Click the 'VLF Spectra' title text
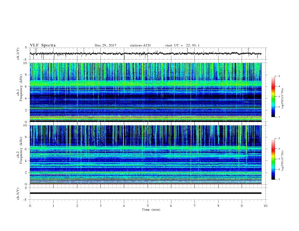 (43, 45)
